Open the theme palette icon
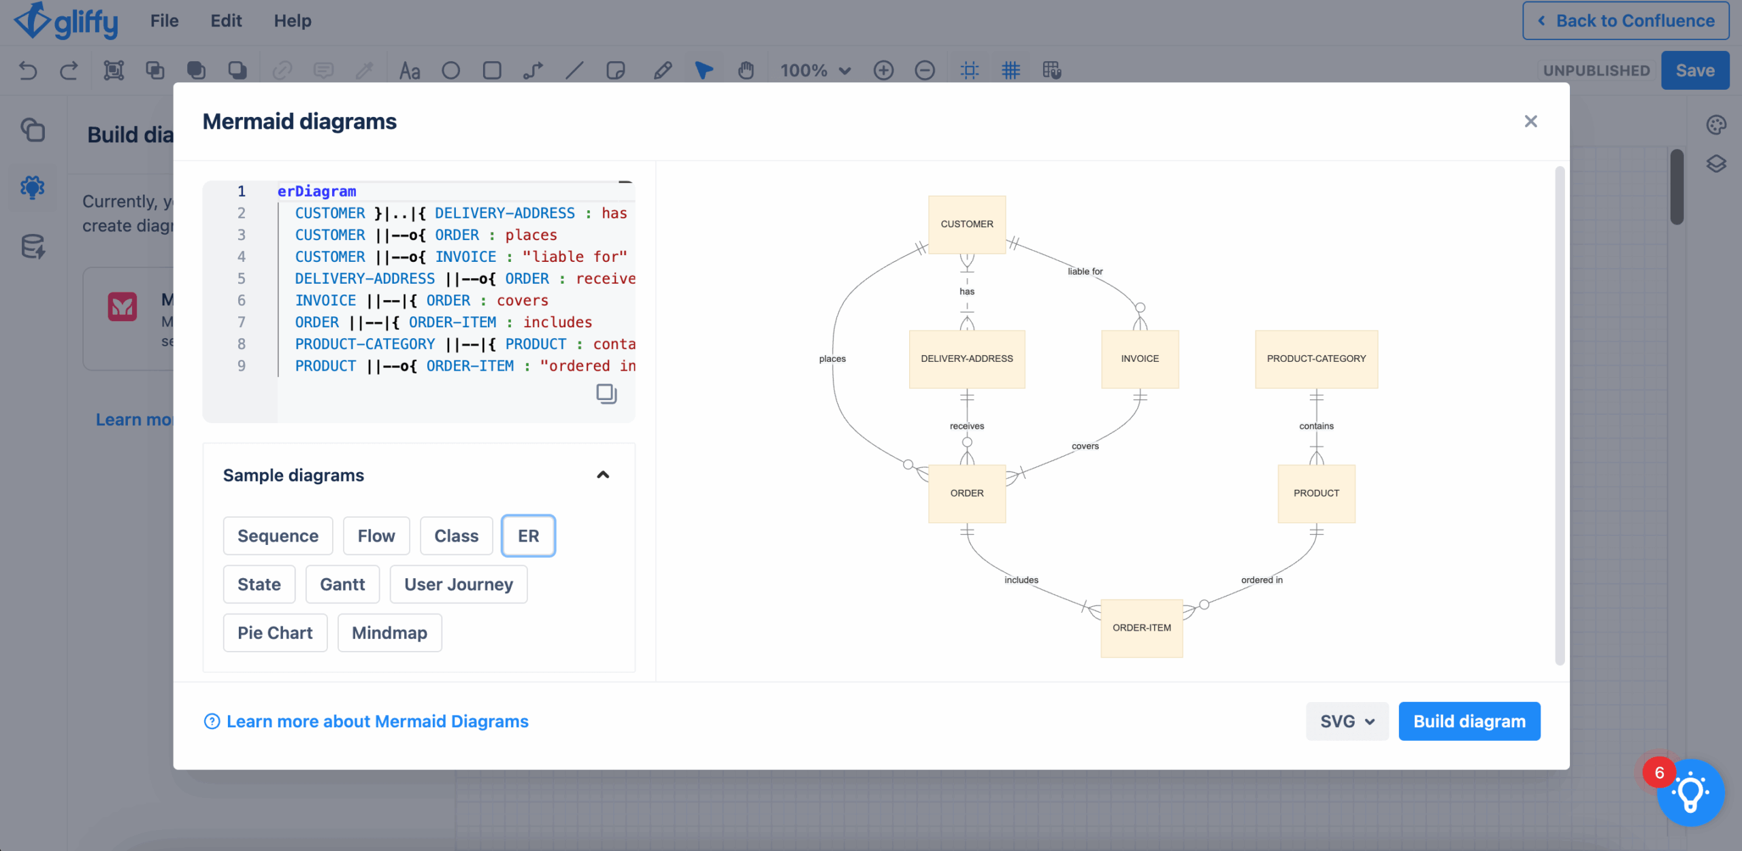The image size is (1742, 851). coord(1716,124)
